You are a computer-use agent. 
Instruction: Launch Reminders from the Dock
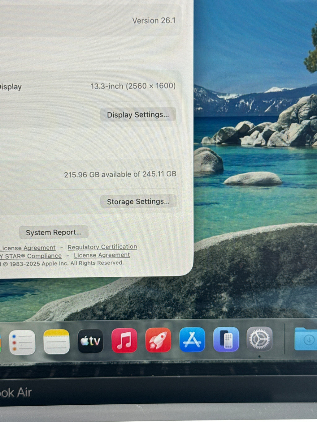point(22,342)
